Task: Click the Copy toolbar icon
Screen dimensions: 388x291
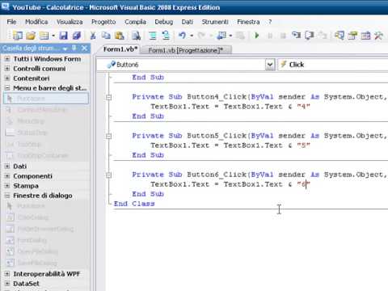Action: [106, 36]
